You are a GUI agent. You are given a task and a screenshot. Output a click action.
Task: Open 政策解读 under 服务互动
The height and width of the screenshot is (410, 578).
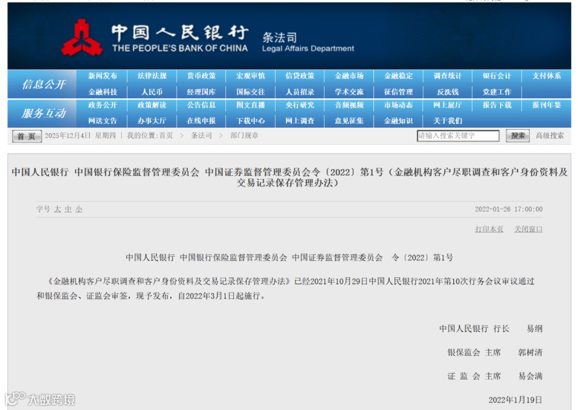click(x=152, y=105)
